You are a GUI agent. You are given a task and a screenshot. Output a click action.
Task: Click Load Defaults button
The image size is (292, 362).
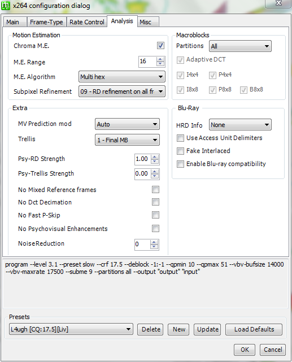pos(254,329)
